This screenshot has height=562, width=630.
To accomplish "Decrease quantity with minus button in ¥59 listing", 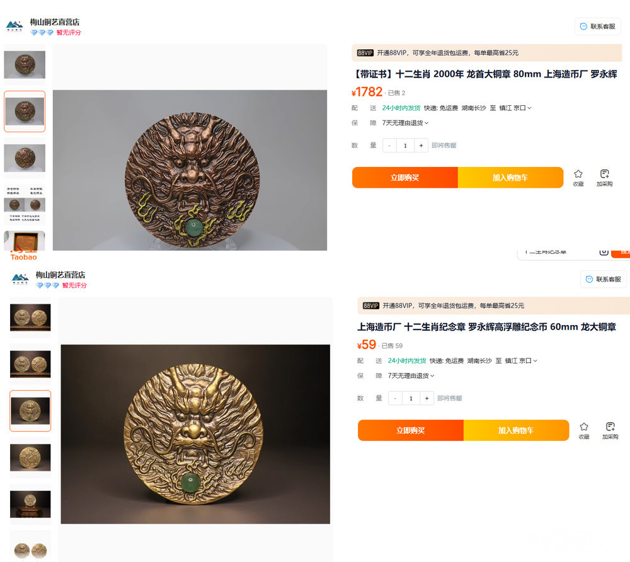I will (395, 398).
